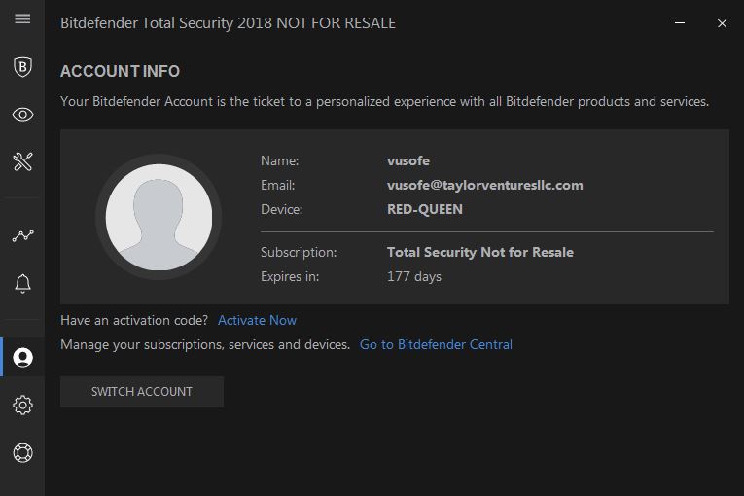This screenshot has height=496, width=744.
Task: Open the Settings gear icon
Action: pos(22,405)
